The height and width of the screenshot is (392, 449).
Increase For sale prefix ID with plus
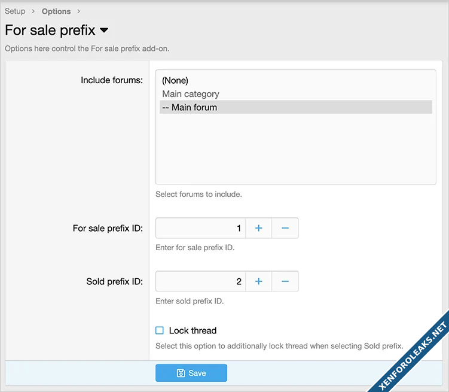point(258,228)
